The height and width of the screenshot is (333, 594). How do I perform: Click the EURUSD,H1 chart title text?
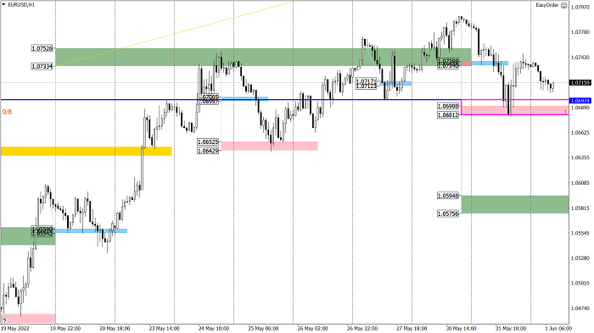[21, 5]
